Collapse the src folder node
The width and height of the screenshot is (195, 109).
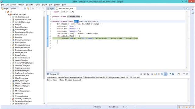(x=5, y=12)
